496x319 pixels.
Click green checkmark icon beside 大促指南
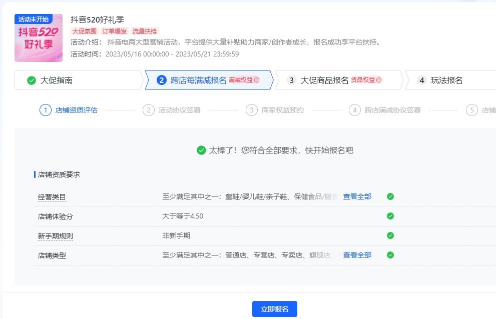(x=32, y=80)
